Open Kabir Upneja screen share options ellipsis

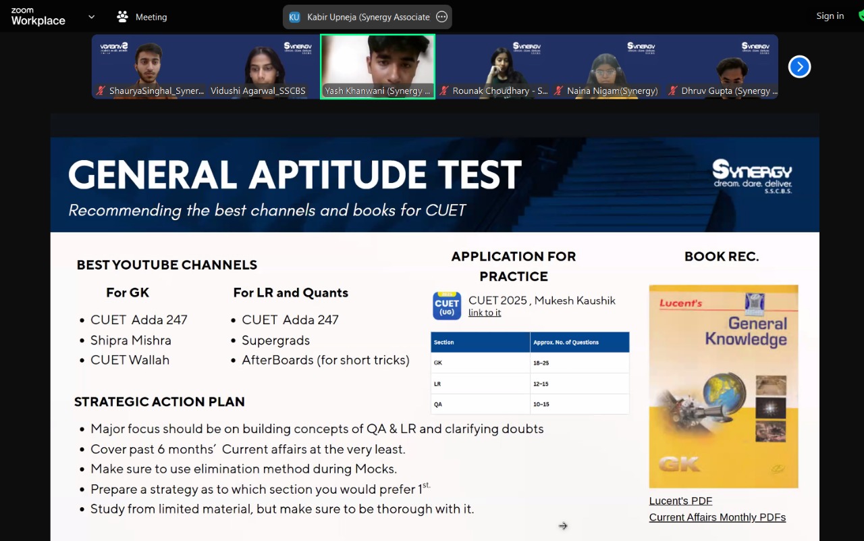pos(442,17)
